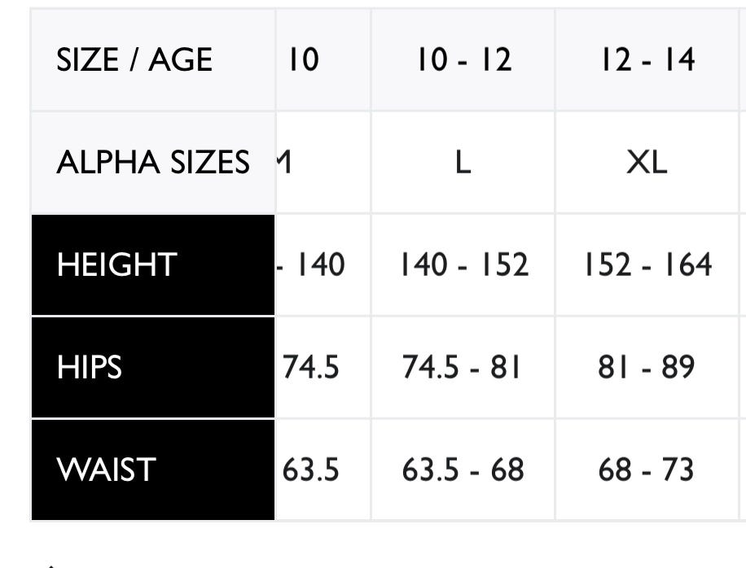
Task: Click the 68 - 73 waist cell
Action: pos(647,470)
